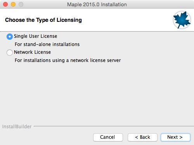194x145 pixels.
Task: Click the 'For stand-alone installations' description
Action: (x=47, y=44)
